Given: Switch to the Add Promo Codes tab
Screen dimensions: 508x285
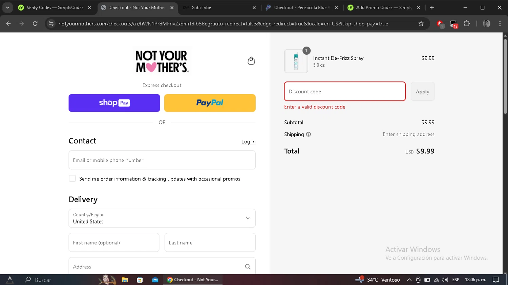Looking at the screenshot, I should pyautogui.click(x=384, y=7).
